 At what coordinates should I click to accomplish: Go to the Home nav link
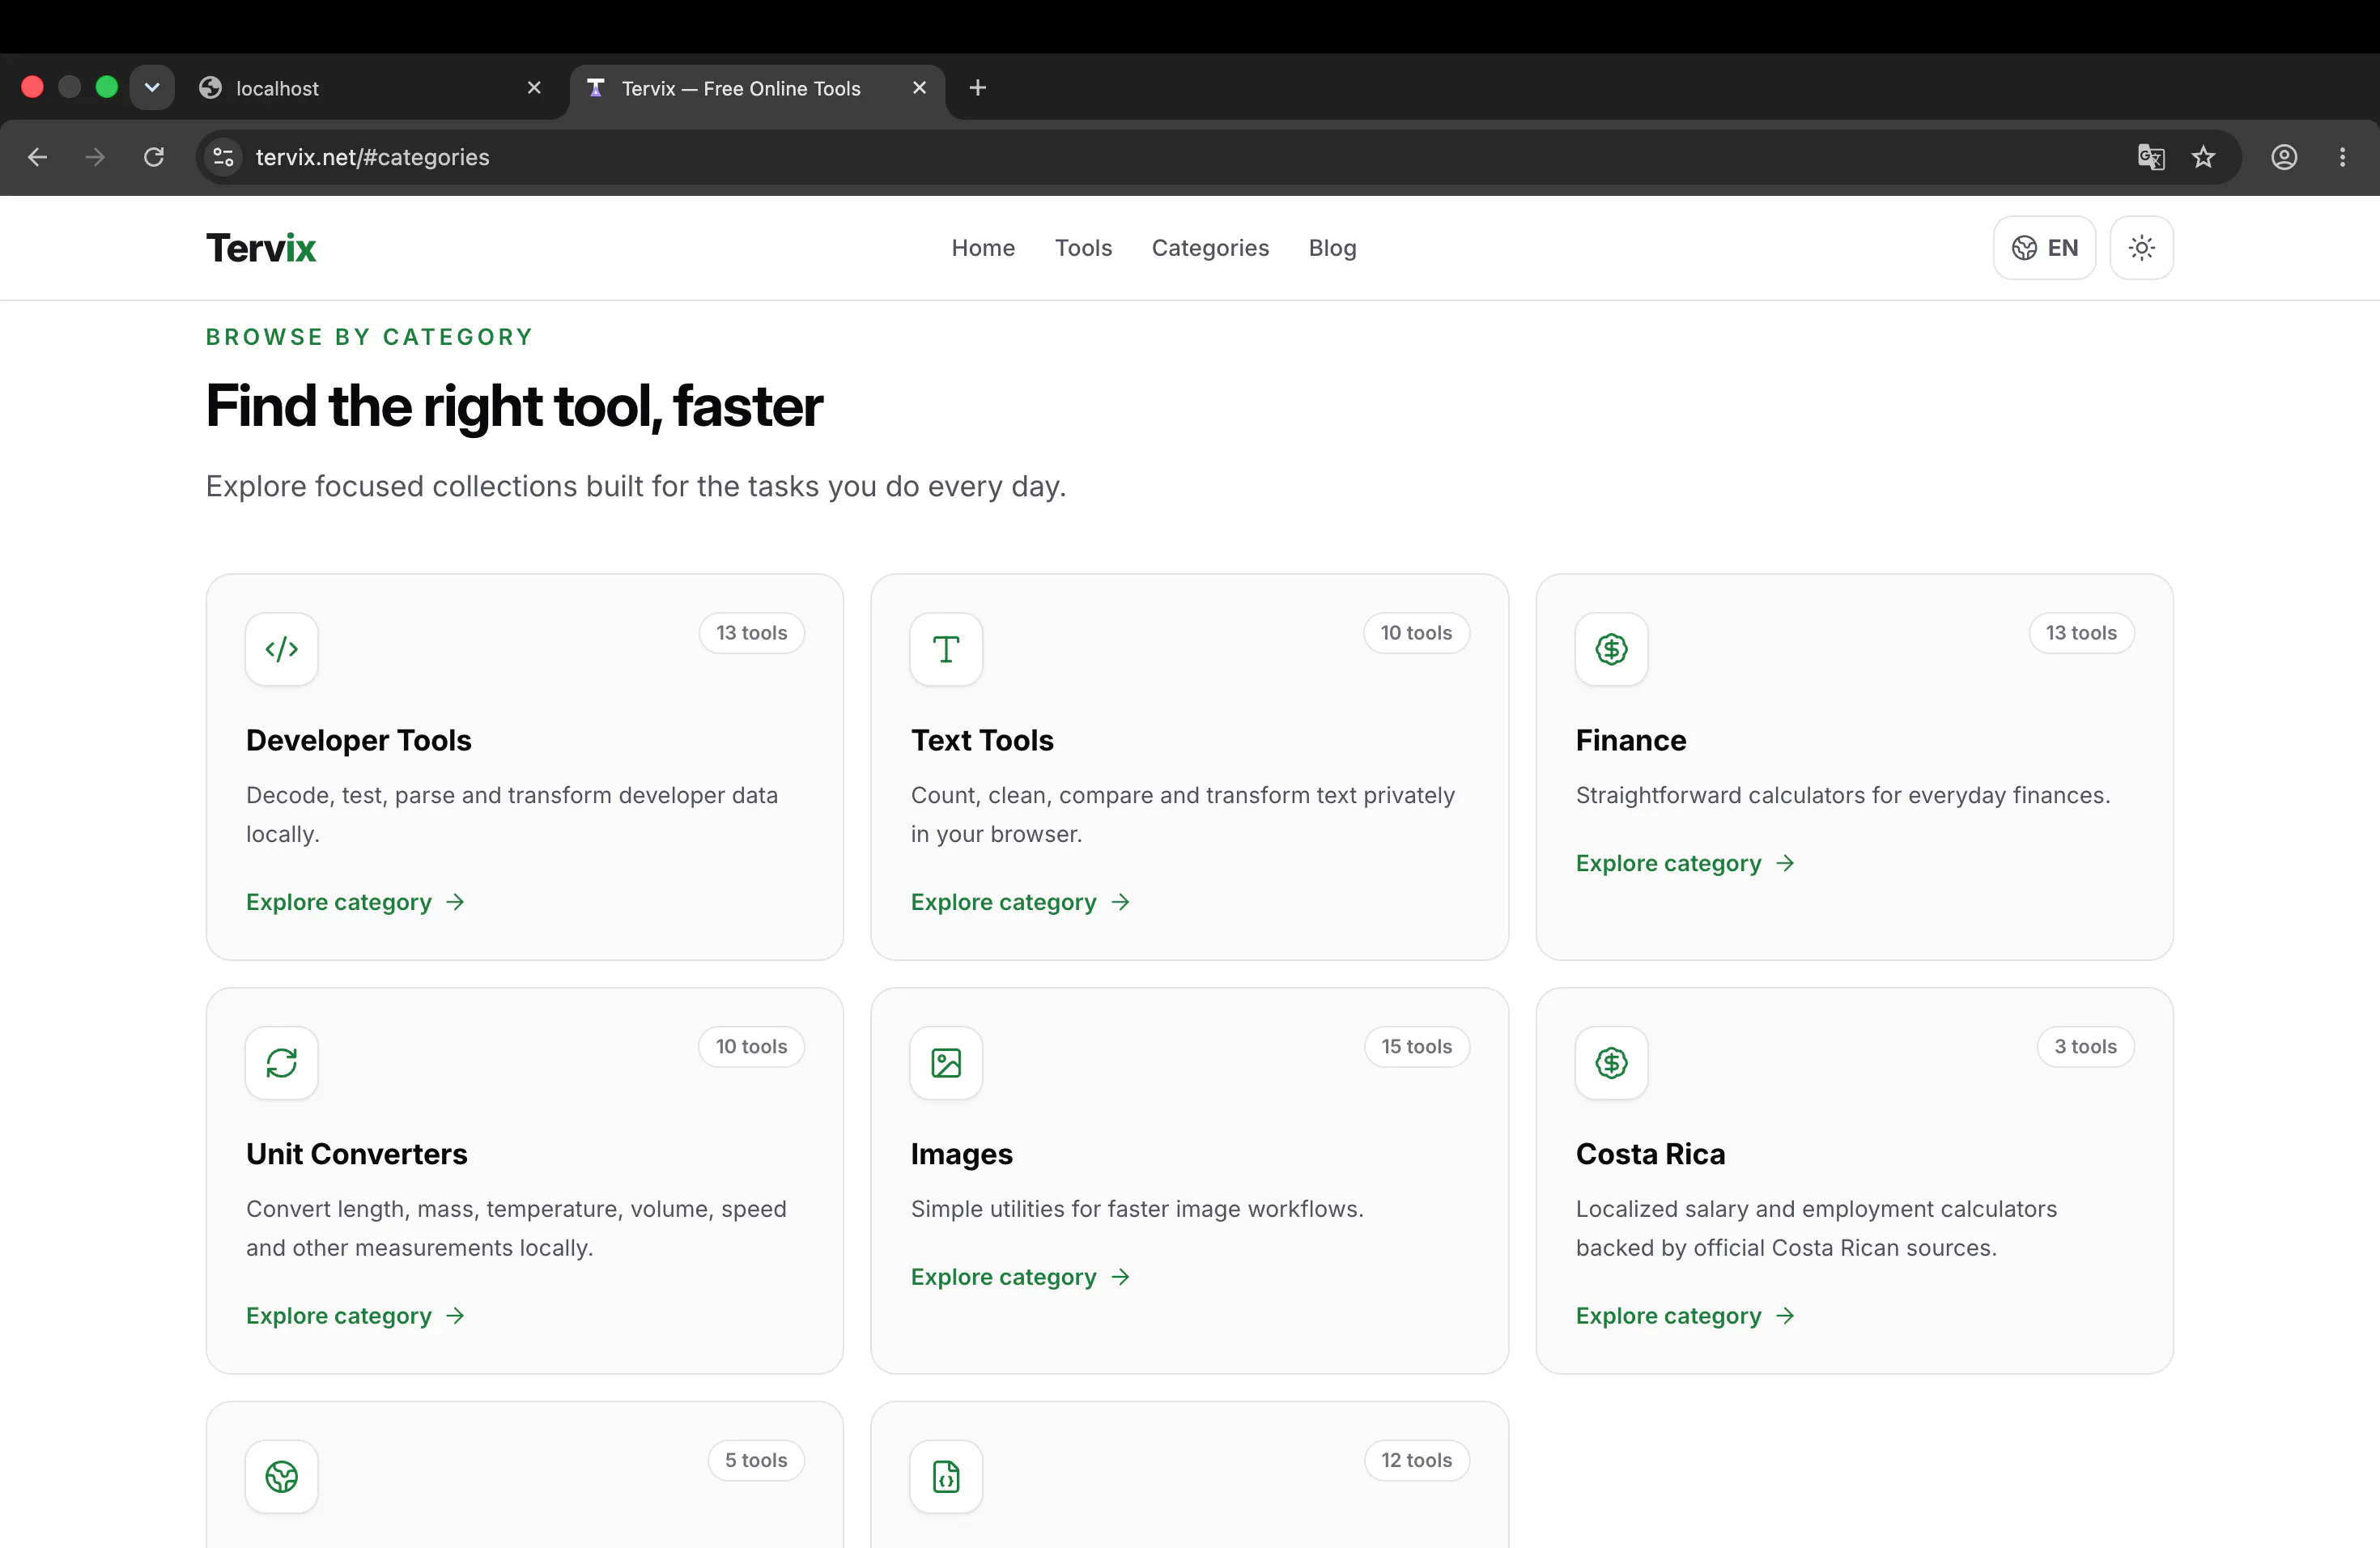pos(983,248)
